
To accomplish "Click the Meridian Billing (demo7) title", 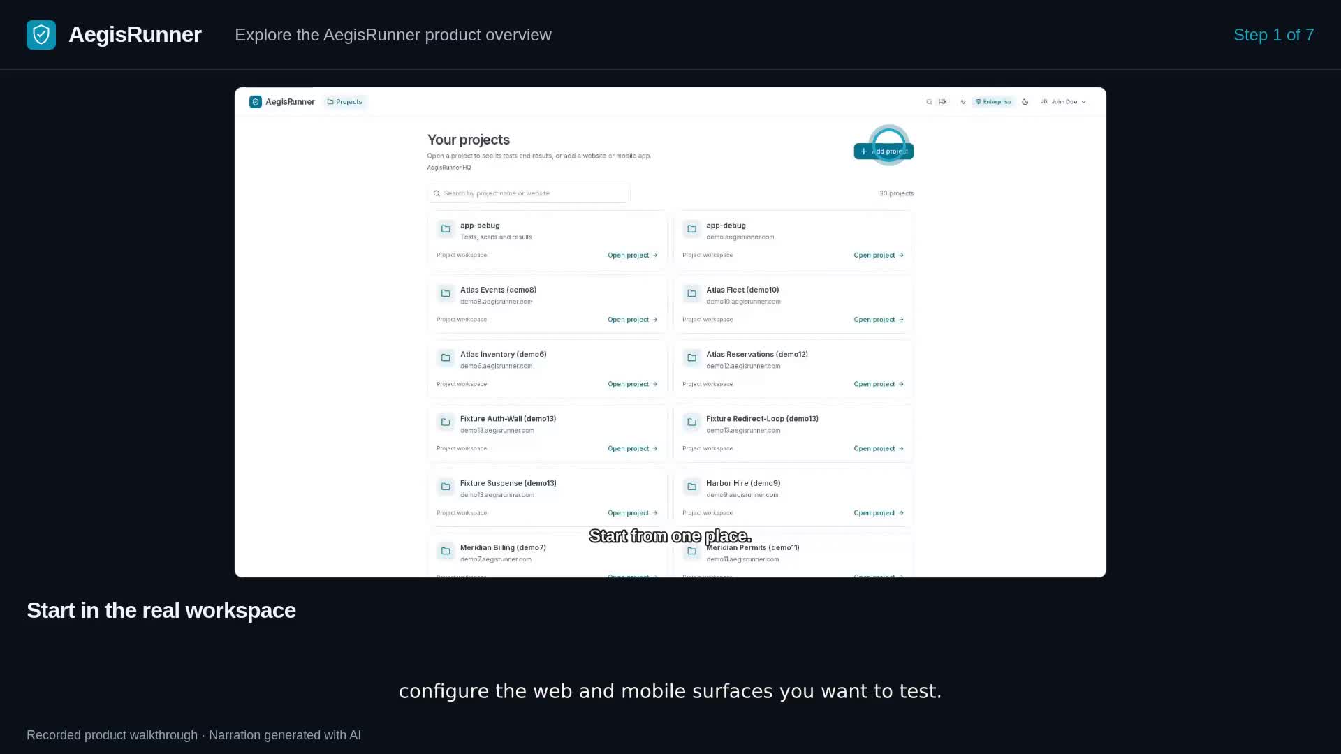I will 503,547.
